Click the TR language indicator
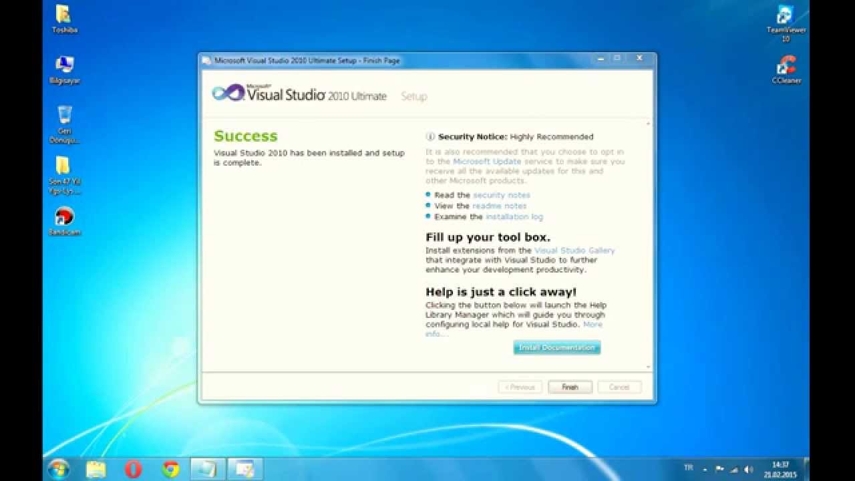The width and height of the screenshot is (855, 481). [689, 468]
